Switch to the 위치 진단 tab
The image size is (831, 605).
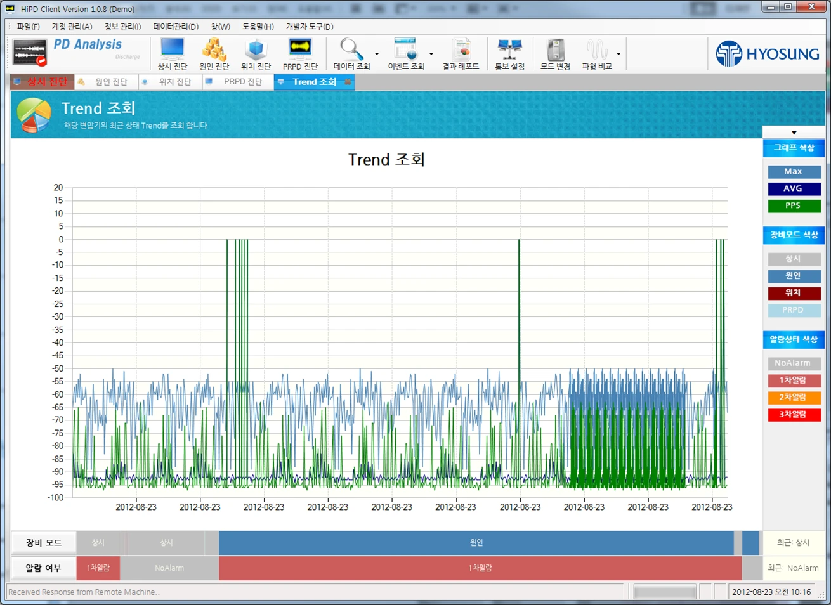point(170,82)
